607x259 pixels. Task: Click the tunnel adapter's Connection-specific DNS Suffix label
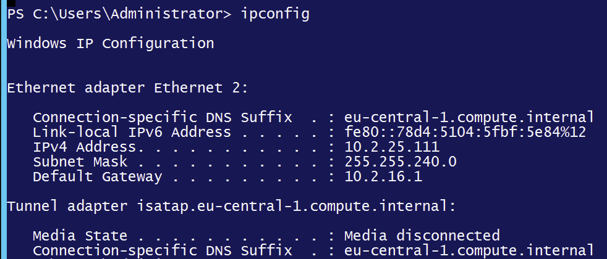(x=162, y=250)
